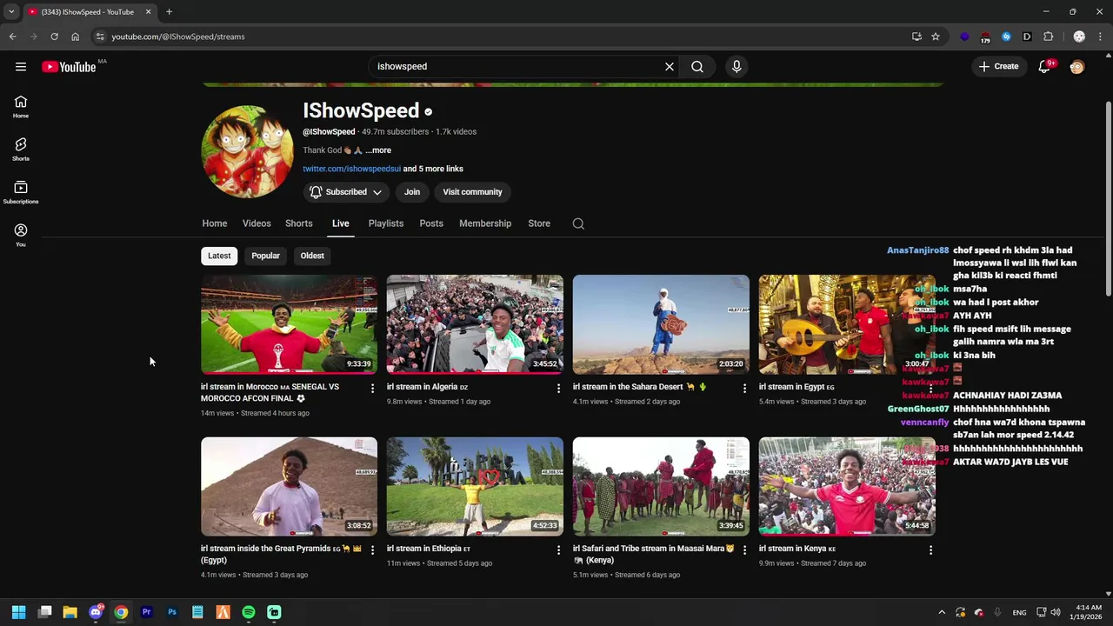The width and height of the screenshot is (1113, 626).
Task: Open options for the Algeria stream video
Action: pos(558,388)
